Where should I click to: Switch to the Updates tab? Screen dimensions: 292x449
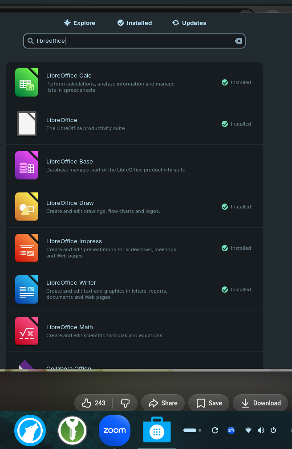click(189, 23)
